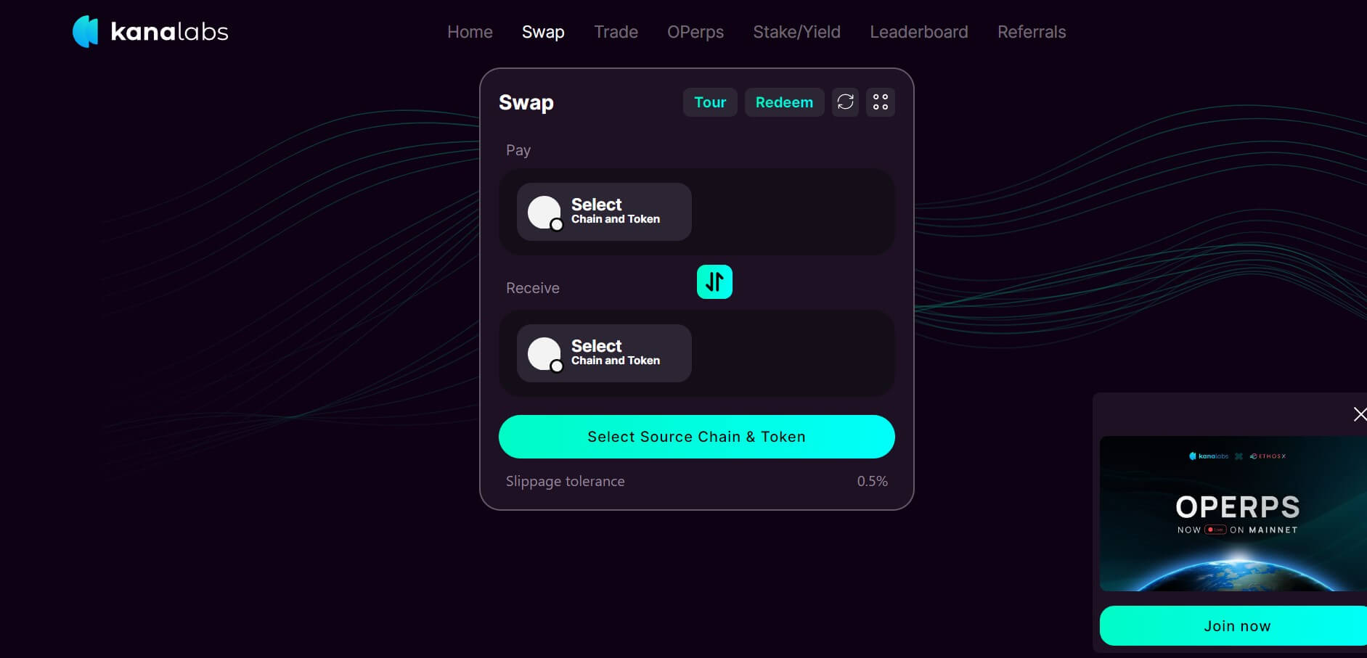Select Chain and Token under Receive
This screenshot has height=658, width=1367.
pyautogui.click(x=604, y=353)
